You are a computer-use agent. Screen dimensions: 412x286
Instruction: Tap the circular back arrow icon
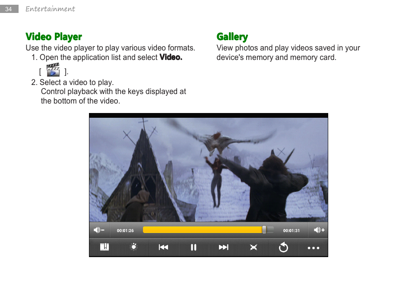pyautogui.click(x=283, y=247)
